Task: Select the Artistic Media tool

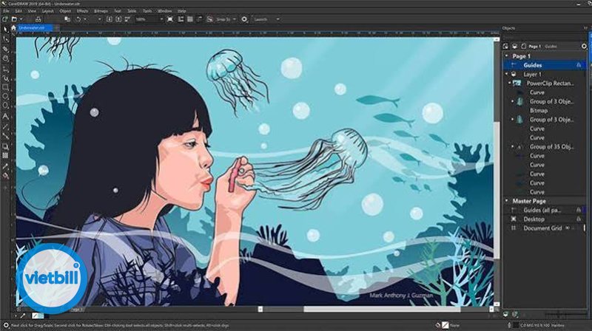Action: (x=5, y=78)
